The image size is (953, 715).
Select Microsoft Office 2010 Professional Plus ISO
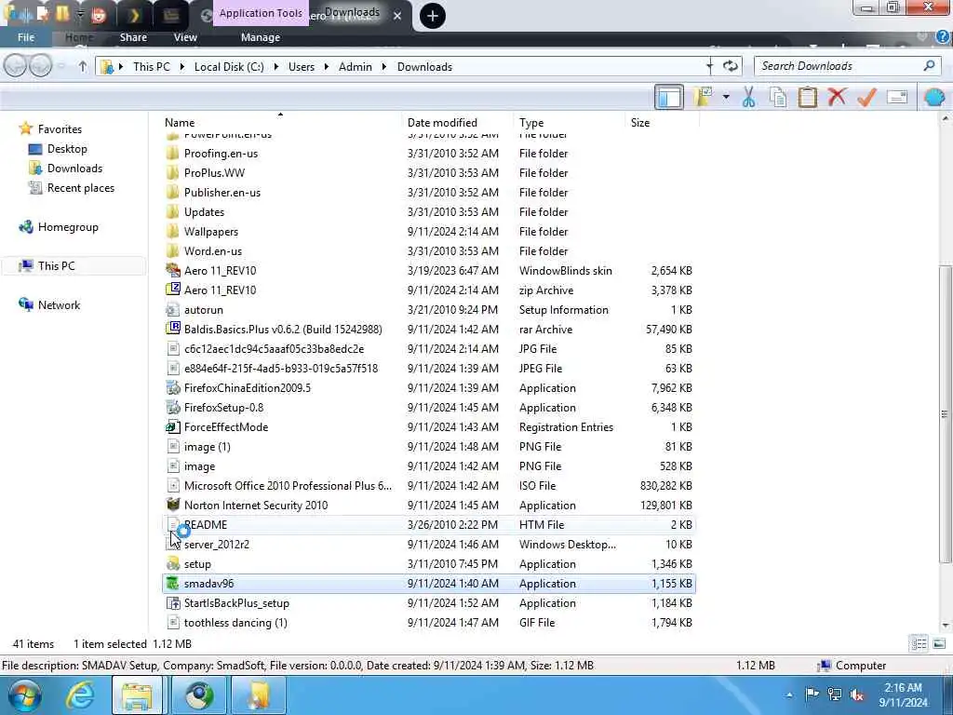click(x=428, y=486)
